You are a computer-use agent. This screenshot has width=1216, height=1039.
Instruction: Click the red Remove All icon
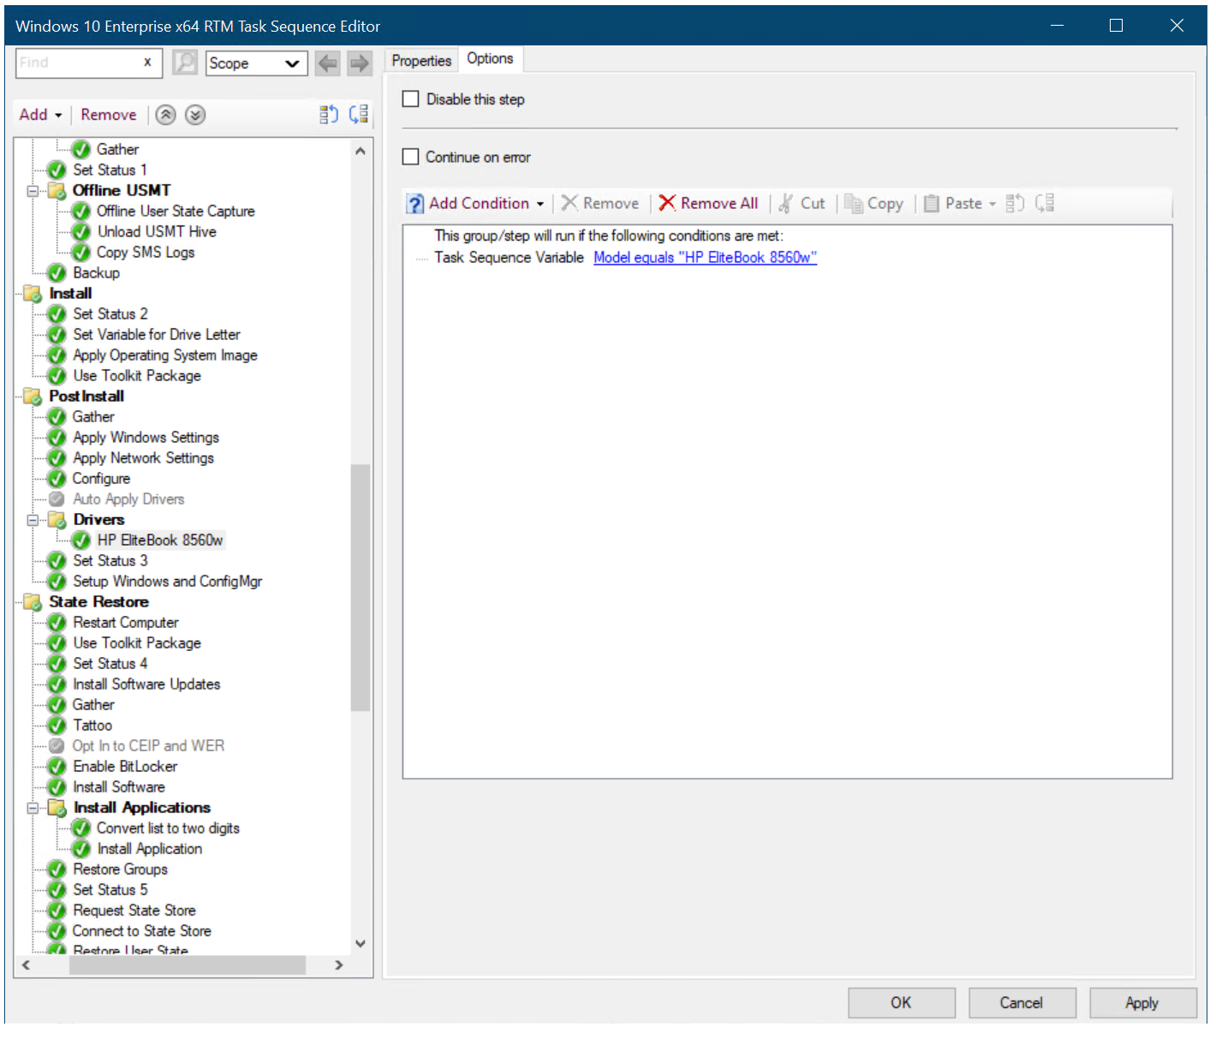coord(667,203)
